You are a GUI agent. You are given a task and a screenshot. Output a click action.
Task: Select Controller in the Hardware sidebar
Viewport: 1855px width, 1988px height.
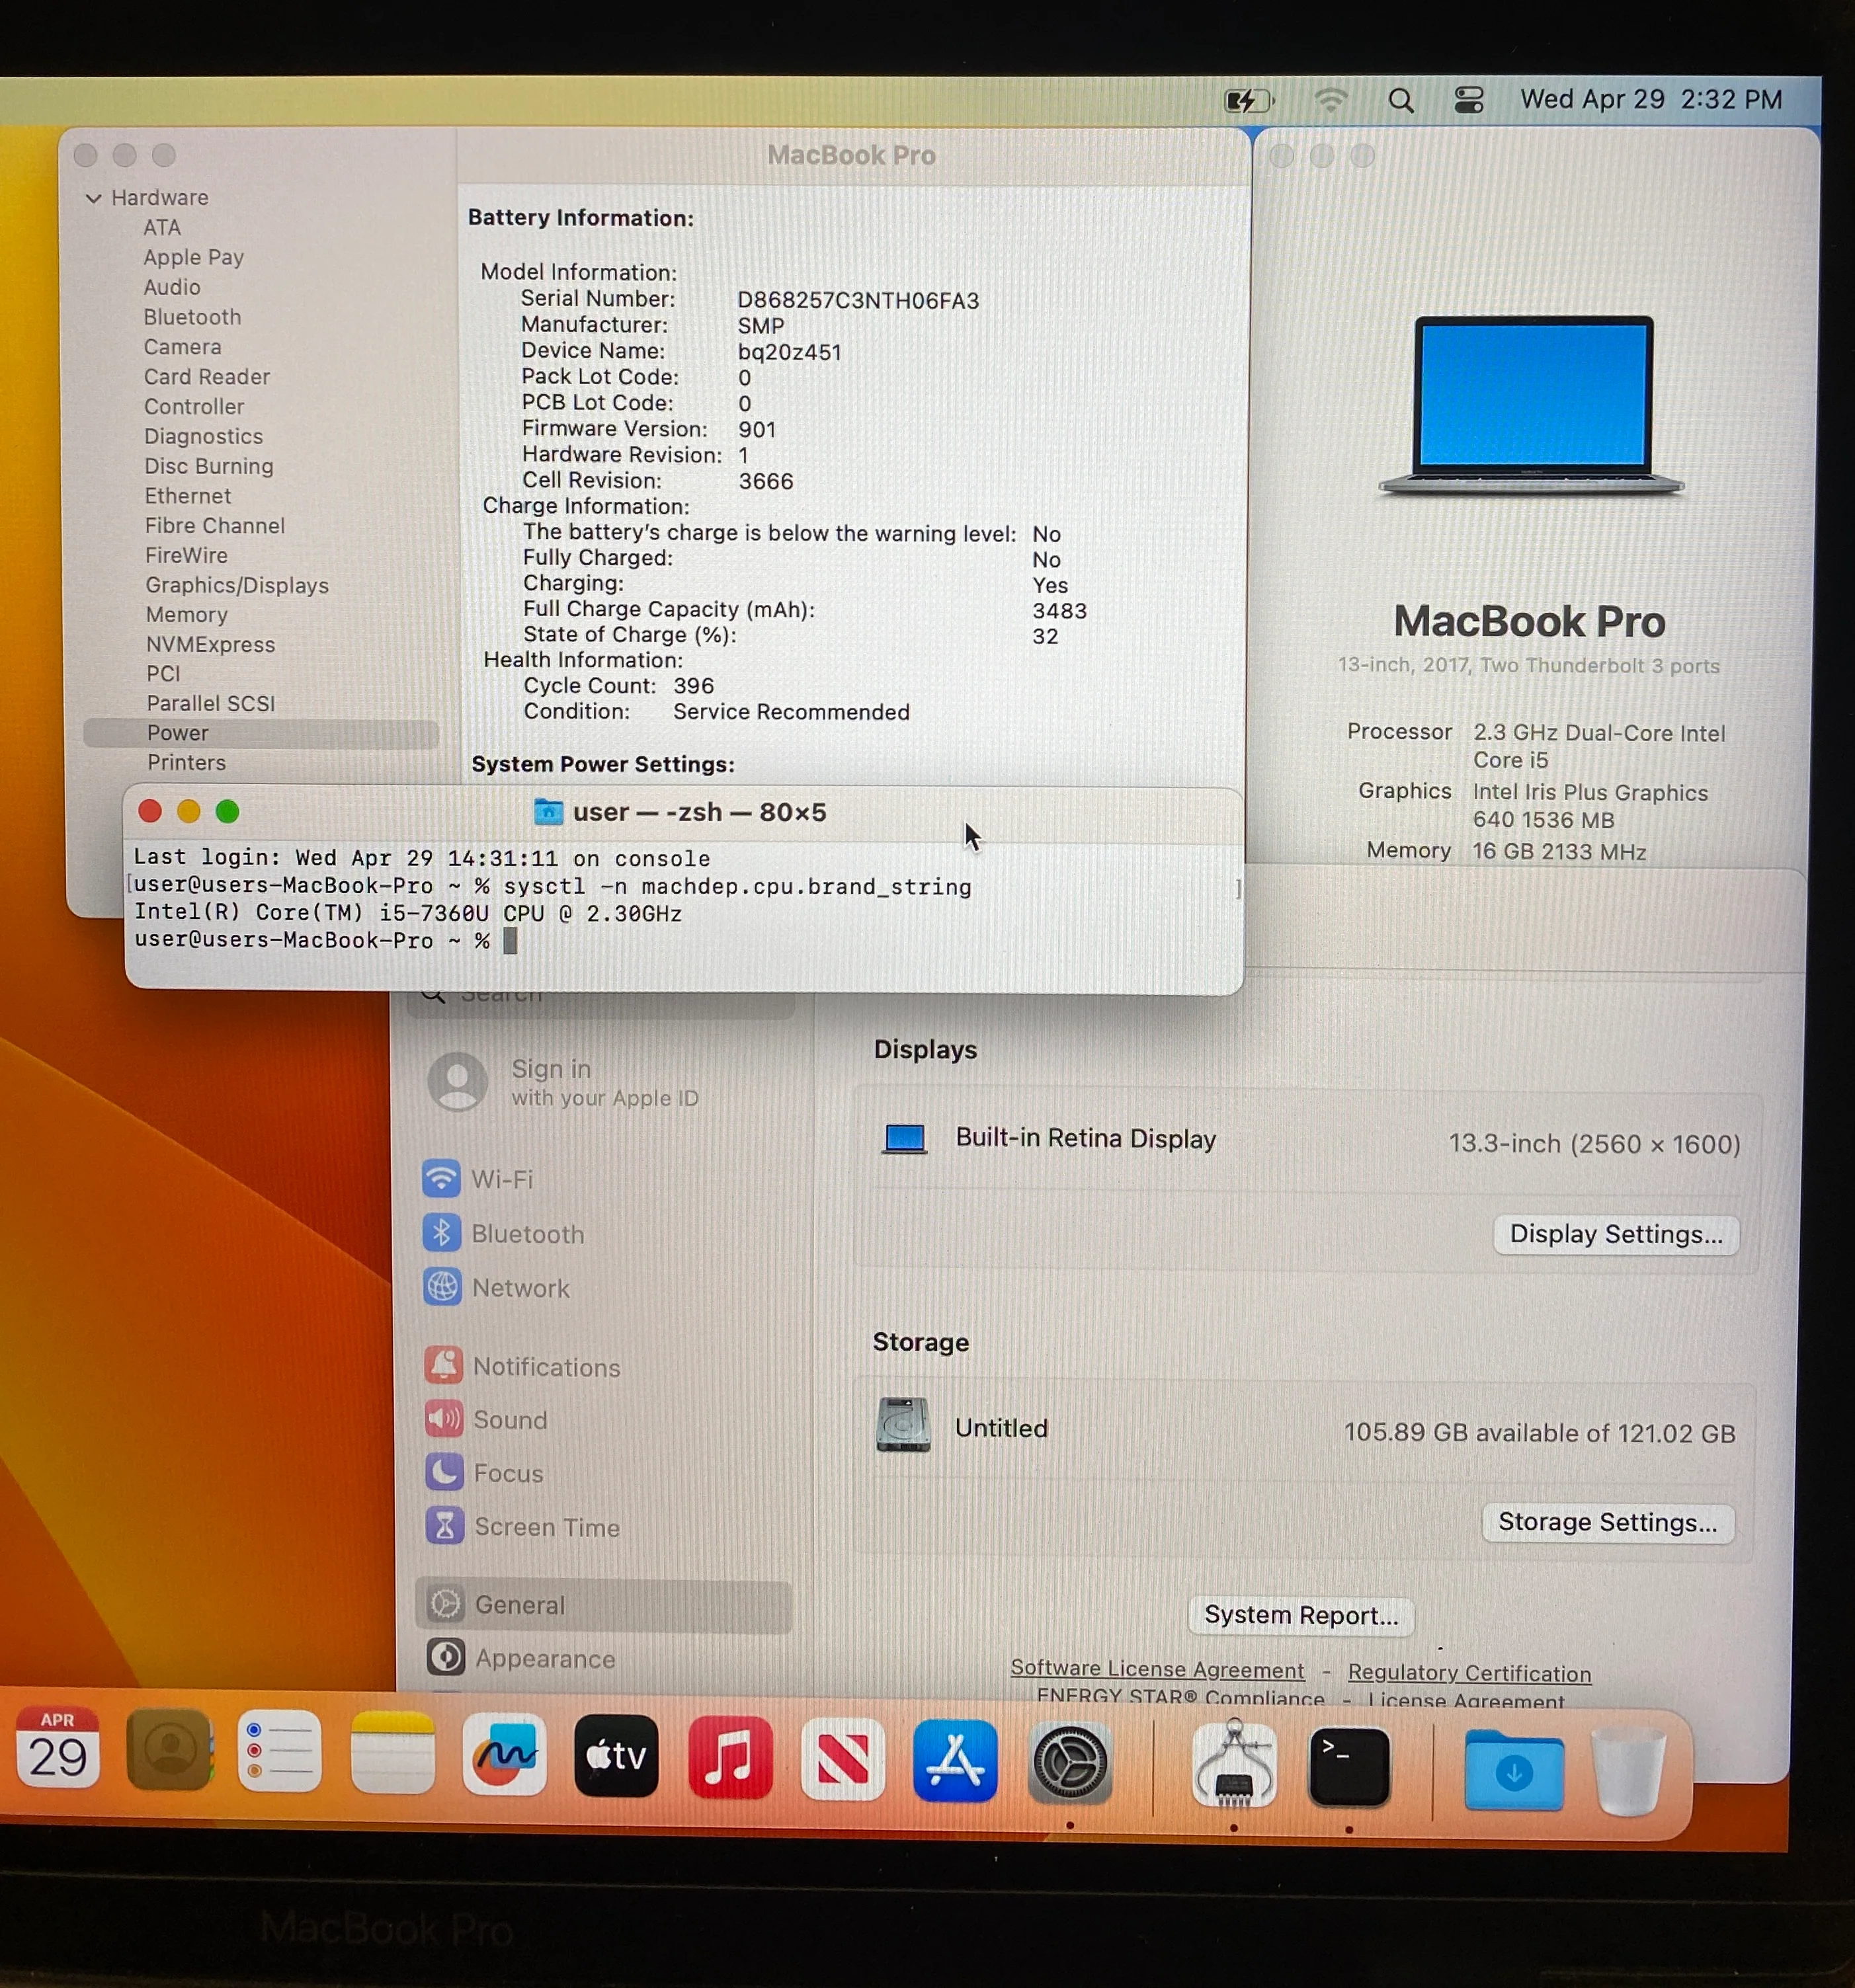click(x=194, y=407)
